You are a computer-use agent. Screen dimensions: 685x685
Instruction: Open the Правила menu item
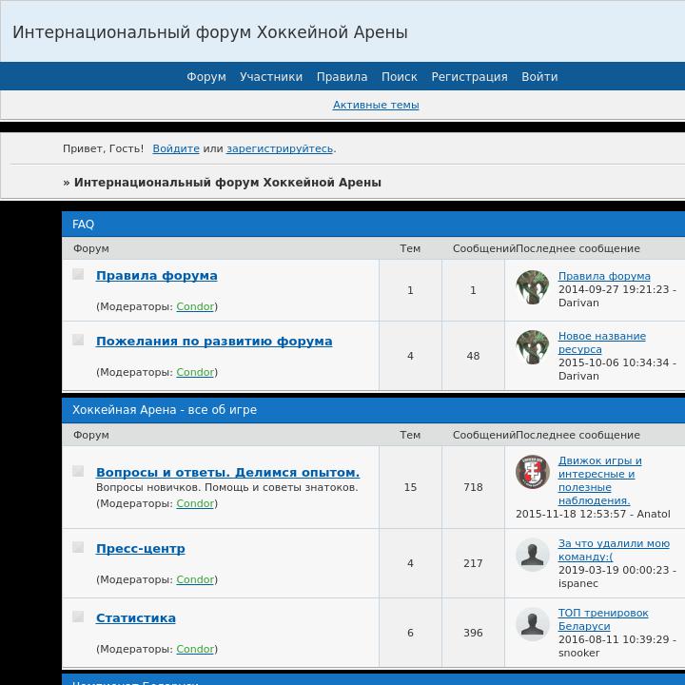point(342,76)
